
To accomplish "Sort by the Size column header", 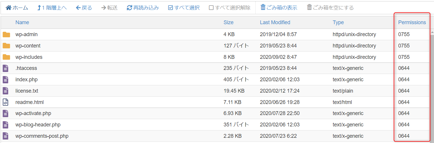I will tap(228, 22).
